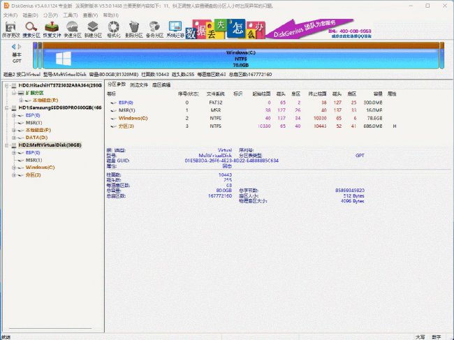This screenshot has width=454, height=340.
Task: Click the DiskGenius app logo in title bar
Action: click(6, 6)
